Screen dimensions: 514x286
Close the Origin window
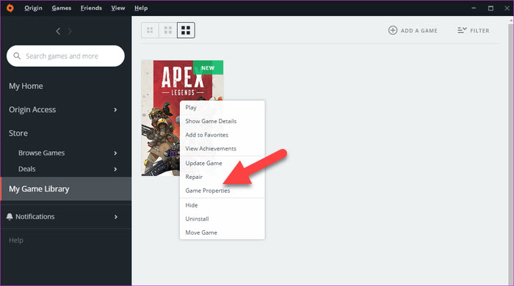(x=507, y=8)
